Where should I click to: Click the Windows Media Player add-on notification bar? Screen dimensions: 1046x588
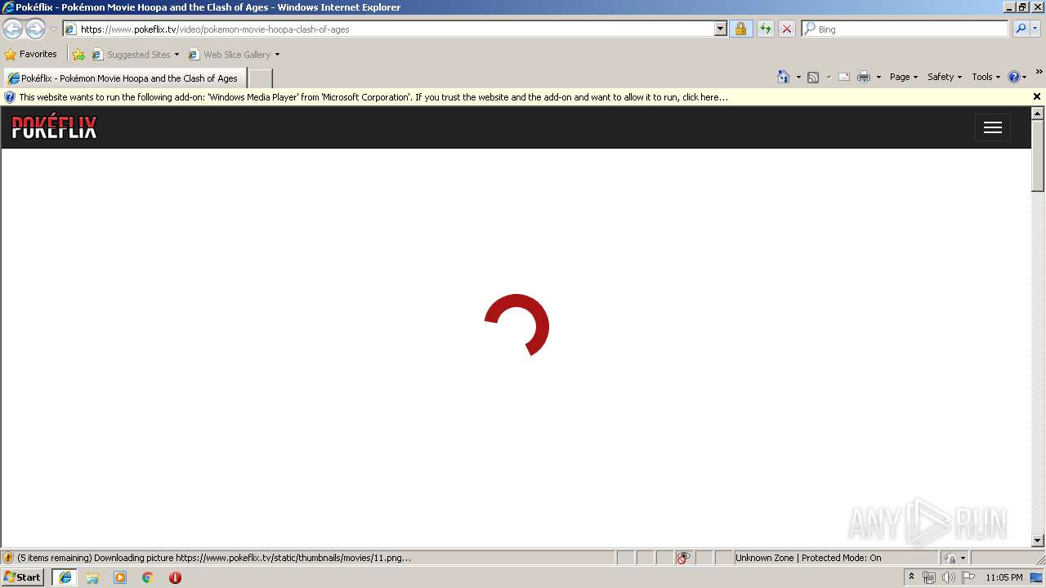point(515,97)
